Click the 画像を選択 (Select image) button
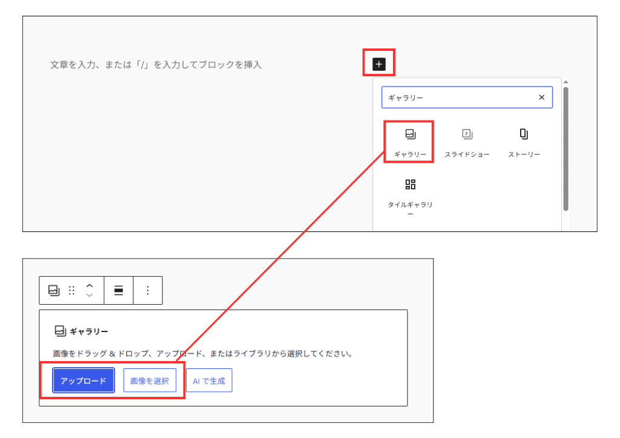 coord(150,380)
